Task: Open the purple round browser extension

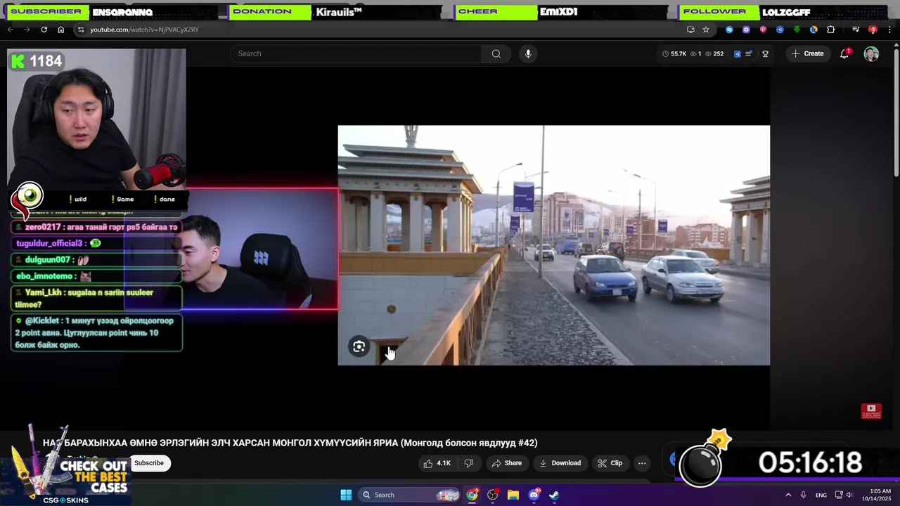Action: click(746, 30)
